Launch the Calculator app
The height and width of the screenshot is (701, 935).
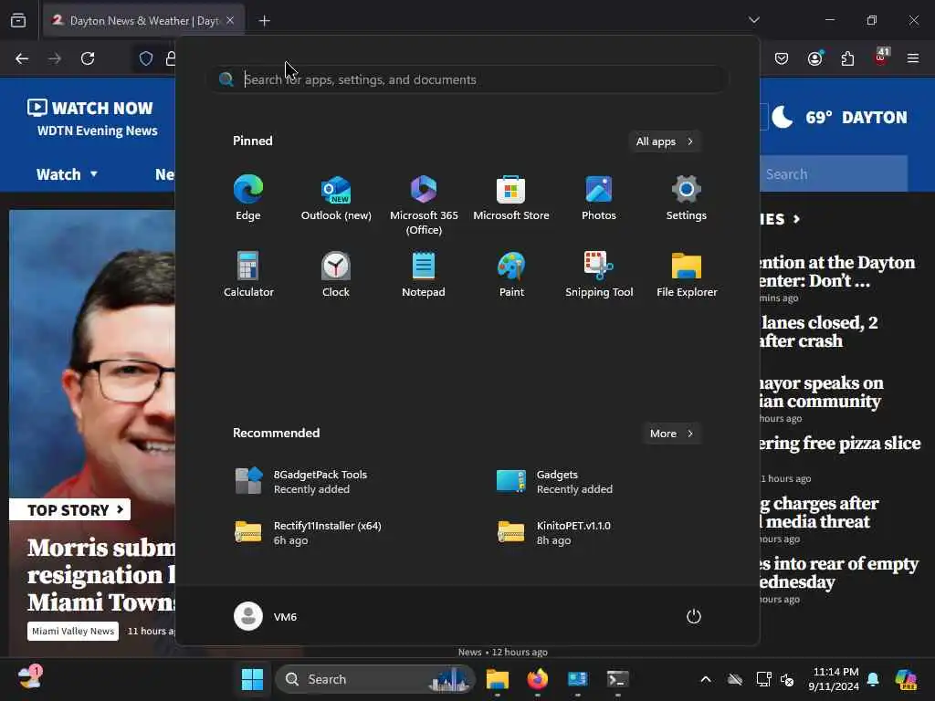tap(248, 274)
